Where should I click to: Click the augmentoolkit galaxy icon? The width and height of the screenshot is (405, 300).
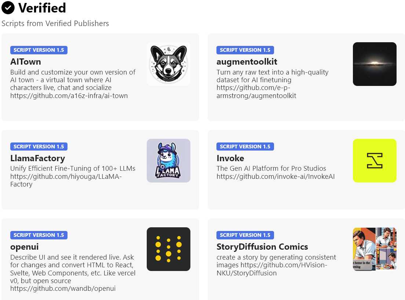[375, 64]
